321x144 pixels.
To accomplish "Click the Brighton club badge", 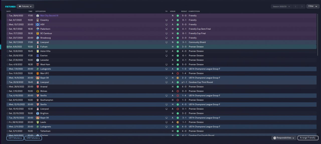I will (x=38, y=113).
